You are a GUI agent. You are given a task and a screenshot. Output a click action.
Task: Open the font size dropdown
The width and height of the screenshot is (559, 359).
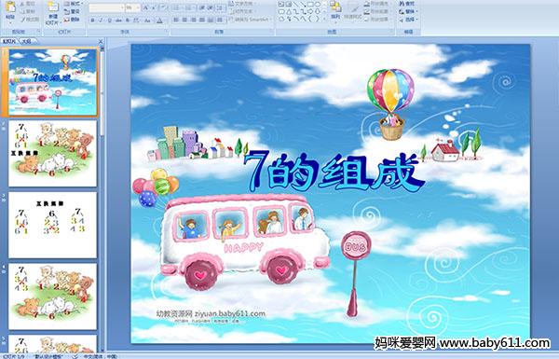tap(132, 7)
